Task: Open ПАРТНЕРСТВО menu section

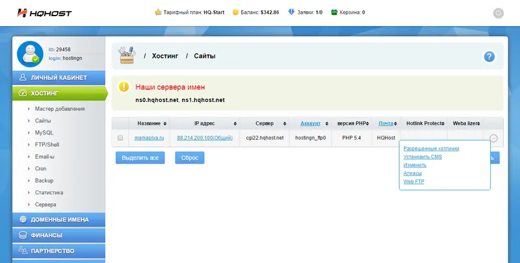Action: coord(58,251)
